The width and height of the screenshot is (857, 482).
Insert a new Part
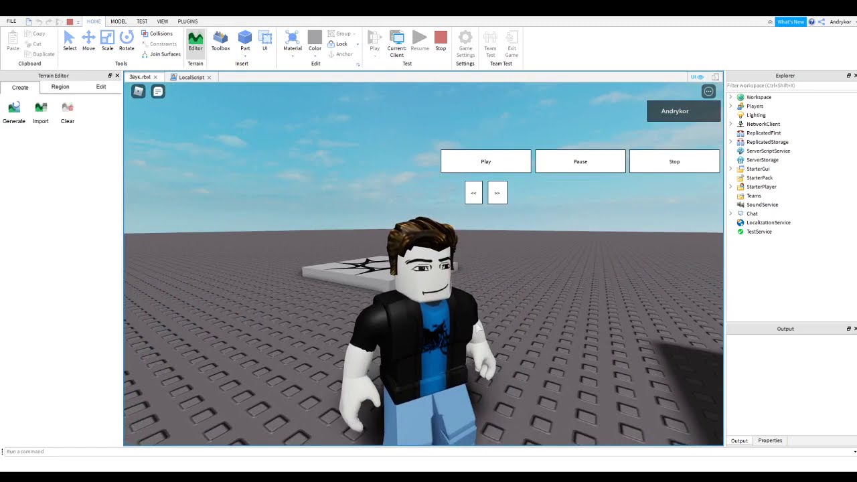pos(245,41)
